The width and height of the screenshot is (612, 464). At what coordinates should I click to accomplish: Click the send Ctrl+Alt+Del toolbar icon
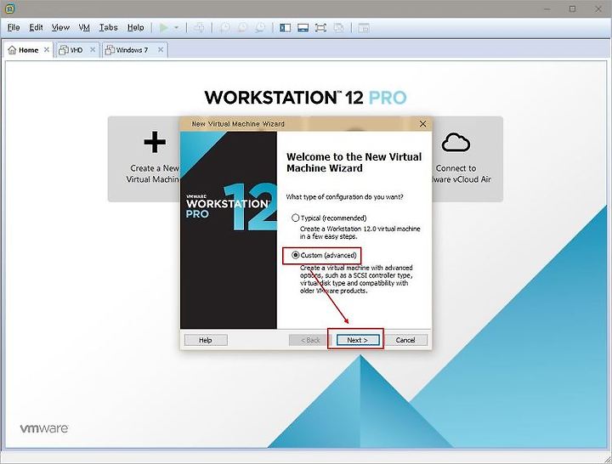(x=199, y=28)
